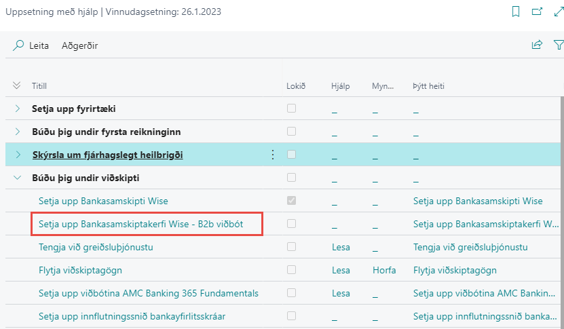Toggle Lokið checkbox for Setja upp fyrirtæki
Screen dimensions: 564x329
pyautogui.click(x=291, y=109)
